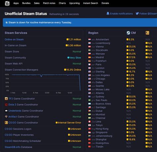Click the Steam CM column logo
The image size is (157, 152).
click(x=128, y=33)
